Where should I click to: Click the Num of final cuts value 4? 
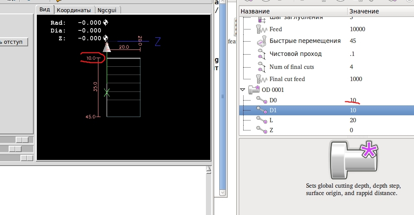(352, 67)
